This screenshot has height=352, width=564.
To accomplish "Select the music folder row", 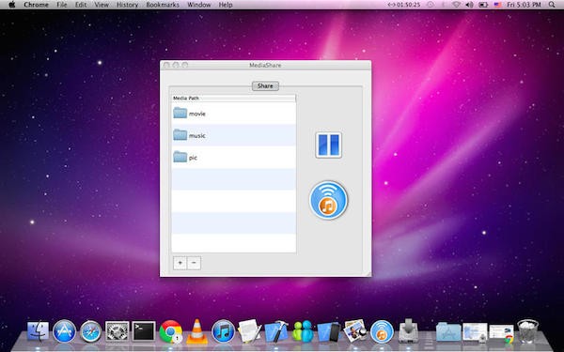I will [234, 135].
